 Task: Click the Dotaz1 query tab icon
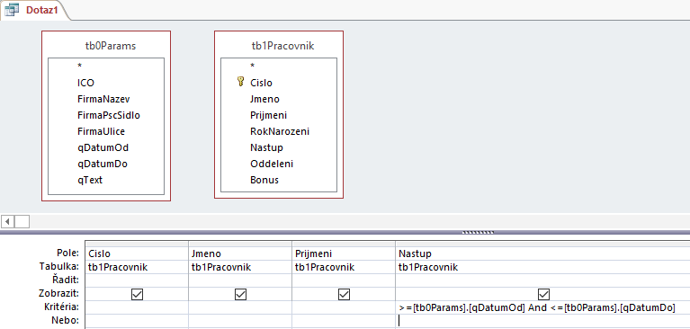12,10
